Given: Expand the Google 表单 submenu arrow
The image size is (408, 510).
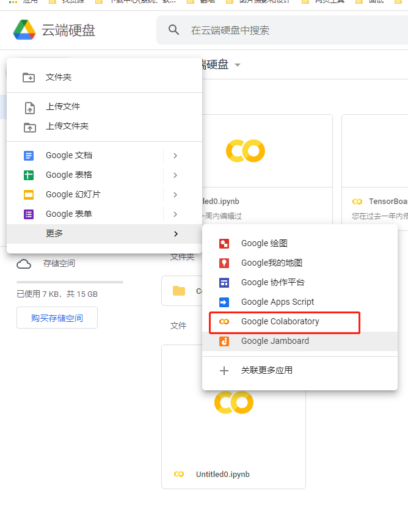Looking at the screenshot, I should tap(175, 214).
